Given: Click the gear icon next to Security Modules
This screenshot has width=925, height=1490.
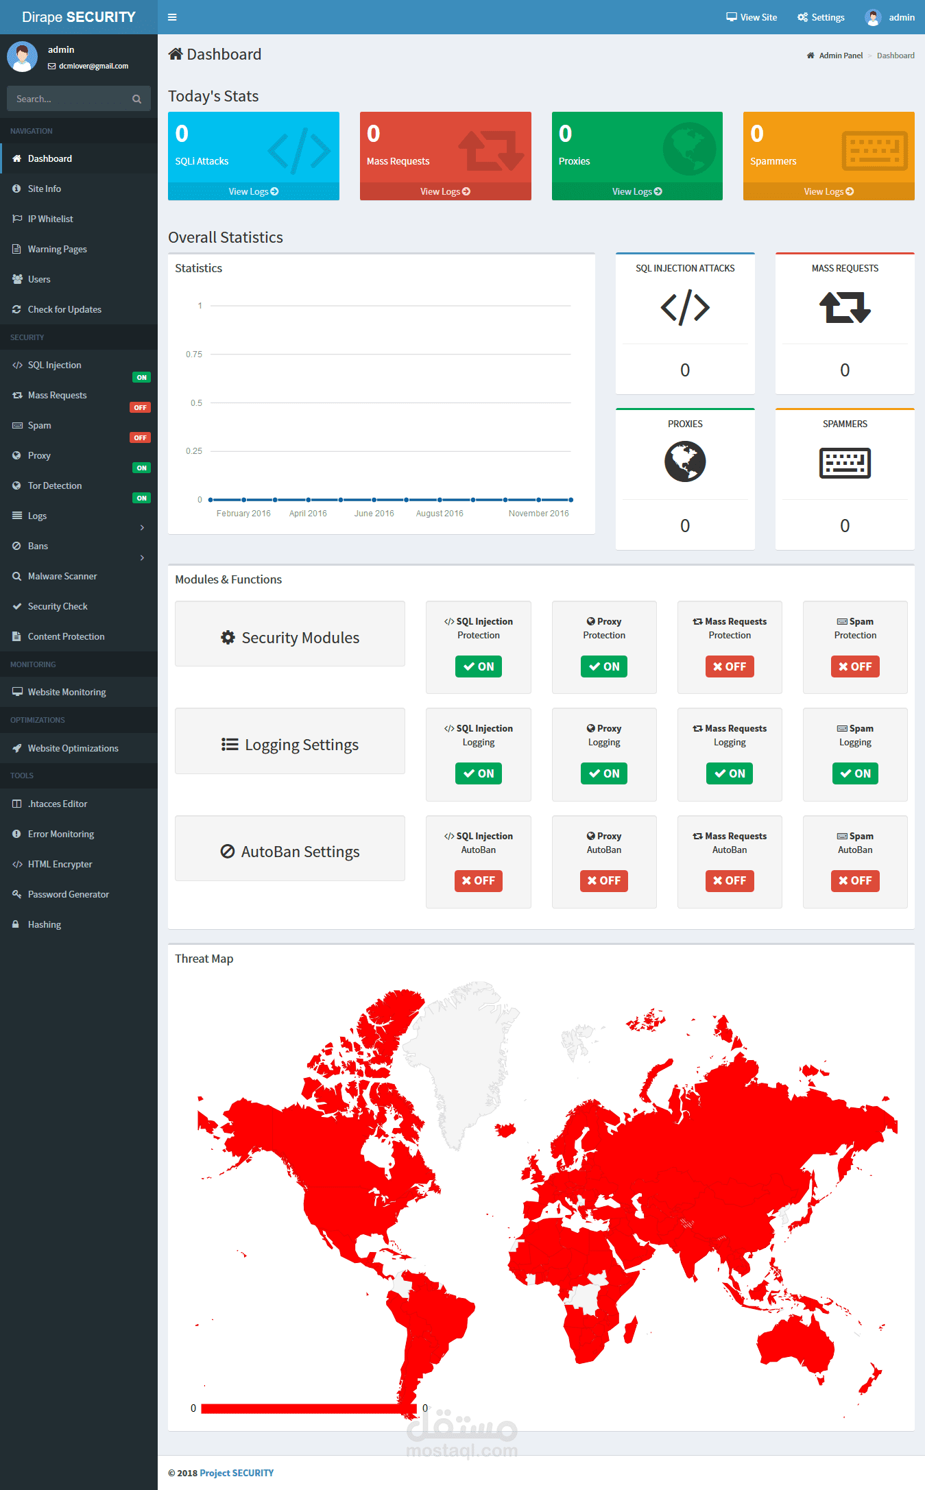Looking at the screenshot, I should pos(228,638).
